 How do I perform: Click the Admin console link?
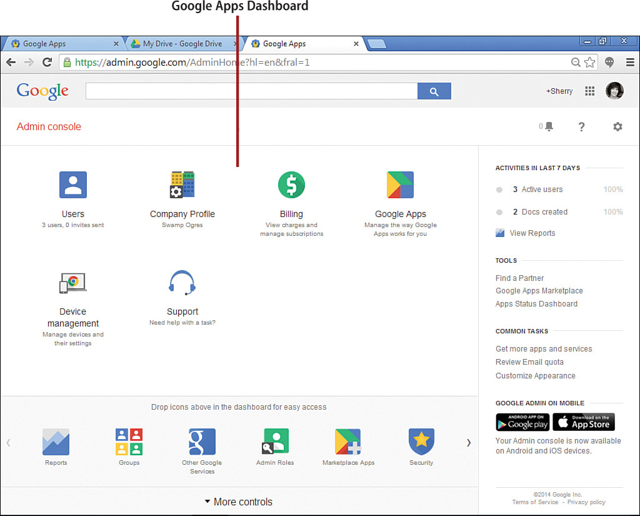point(49,126)
